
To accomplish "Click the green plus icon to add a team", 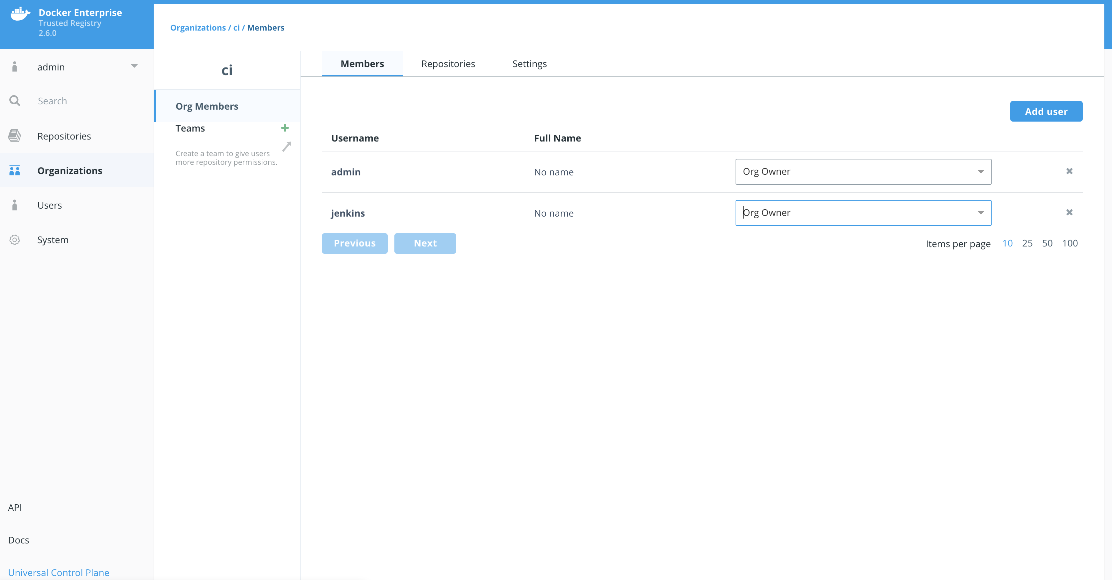I will [x=285, y=128].
